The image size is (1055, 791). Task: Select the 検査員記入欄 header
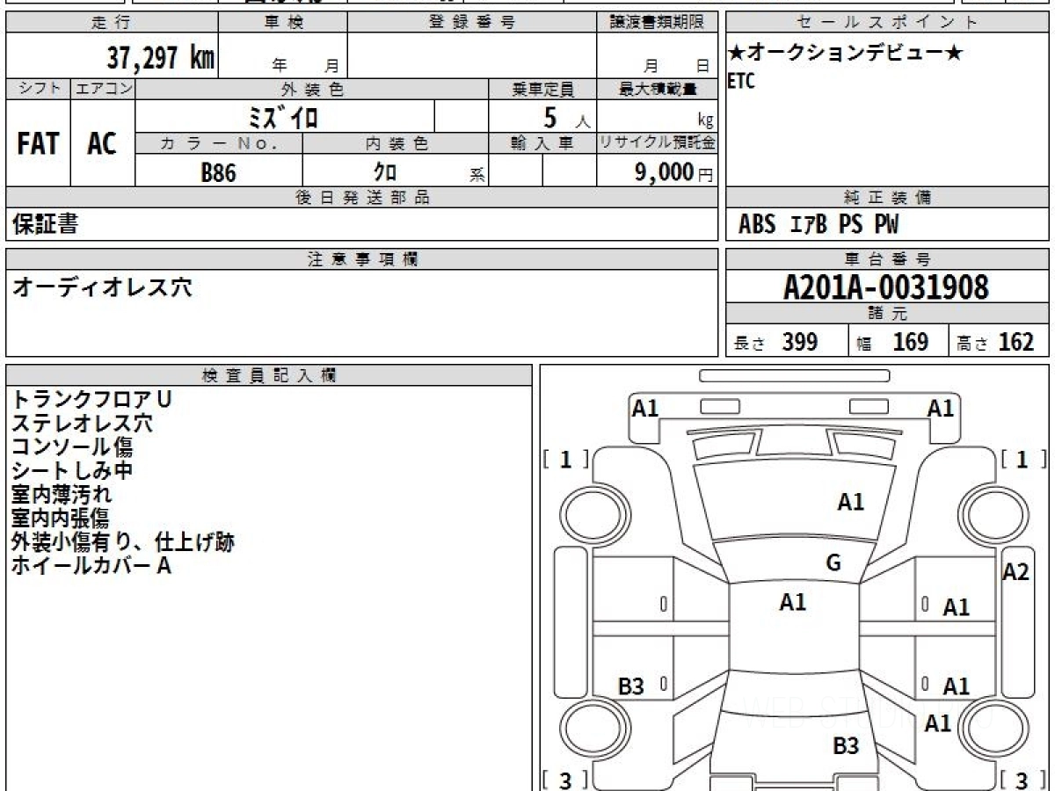coord(269,375)
